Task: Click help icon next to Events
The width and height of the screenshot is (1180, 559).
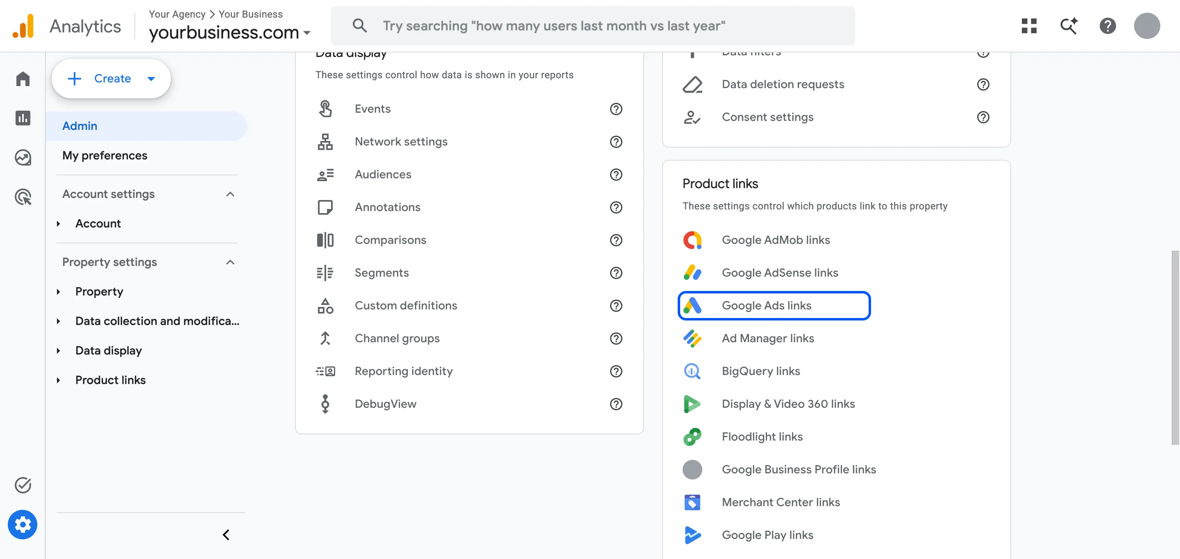Action: coord(616,109)
